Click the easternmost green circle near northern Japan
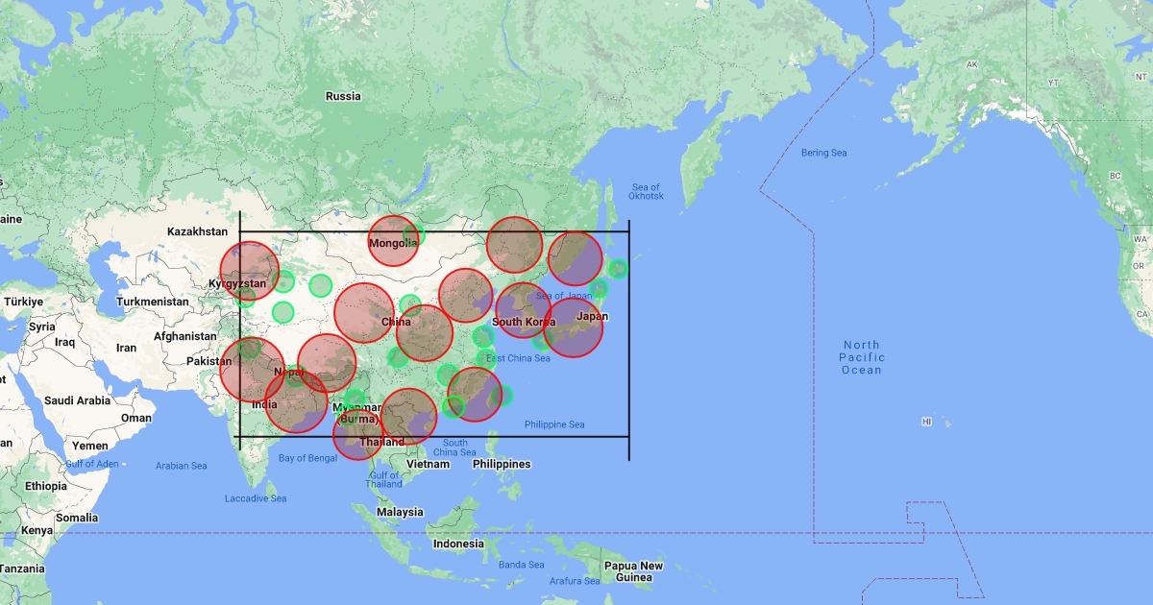 click(x=618, y=269)
